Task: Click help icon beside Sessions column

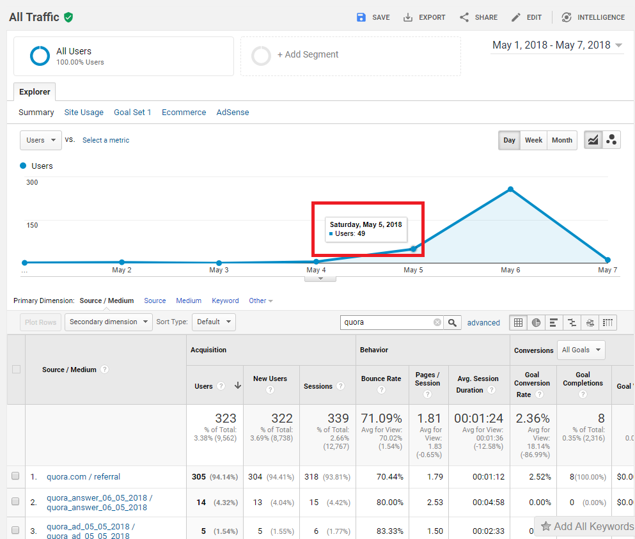Action: click(x=341, y=386)
